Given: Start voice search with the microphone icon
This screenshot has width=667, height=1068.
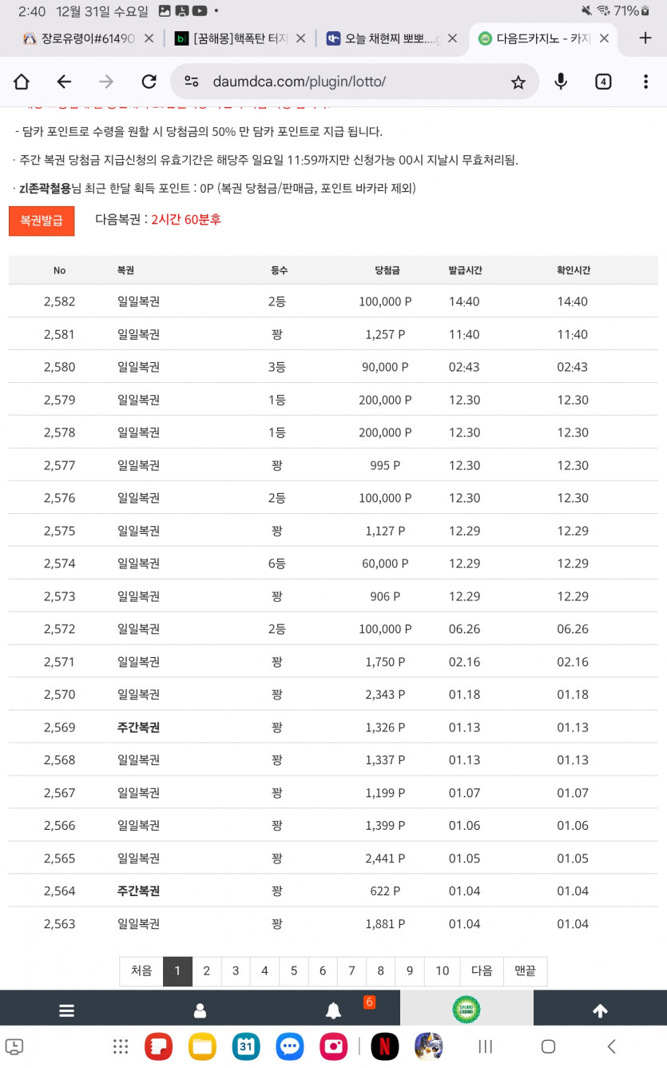Looking at the screenshot, I should tap(561, 82).
